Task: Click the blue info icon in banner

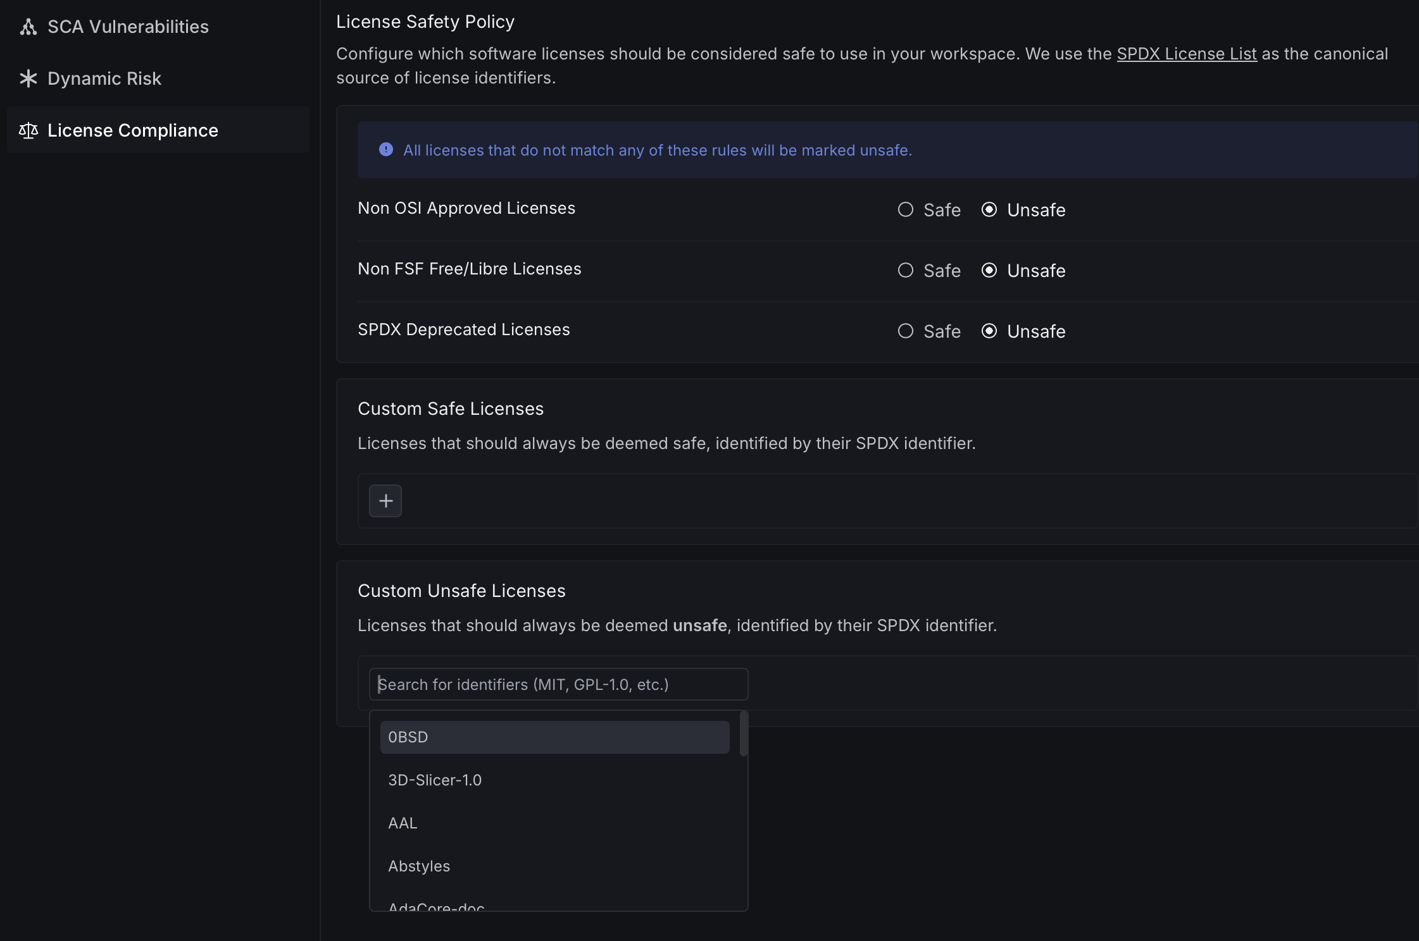Action: point(386,150)
